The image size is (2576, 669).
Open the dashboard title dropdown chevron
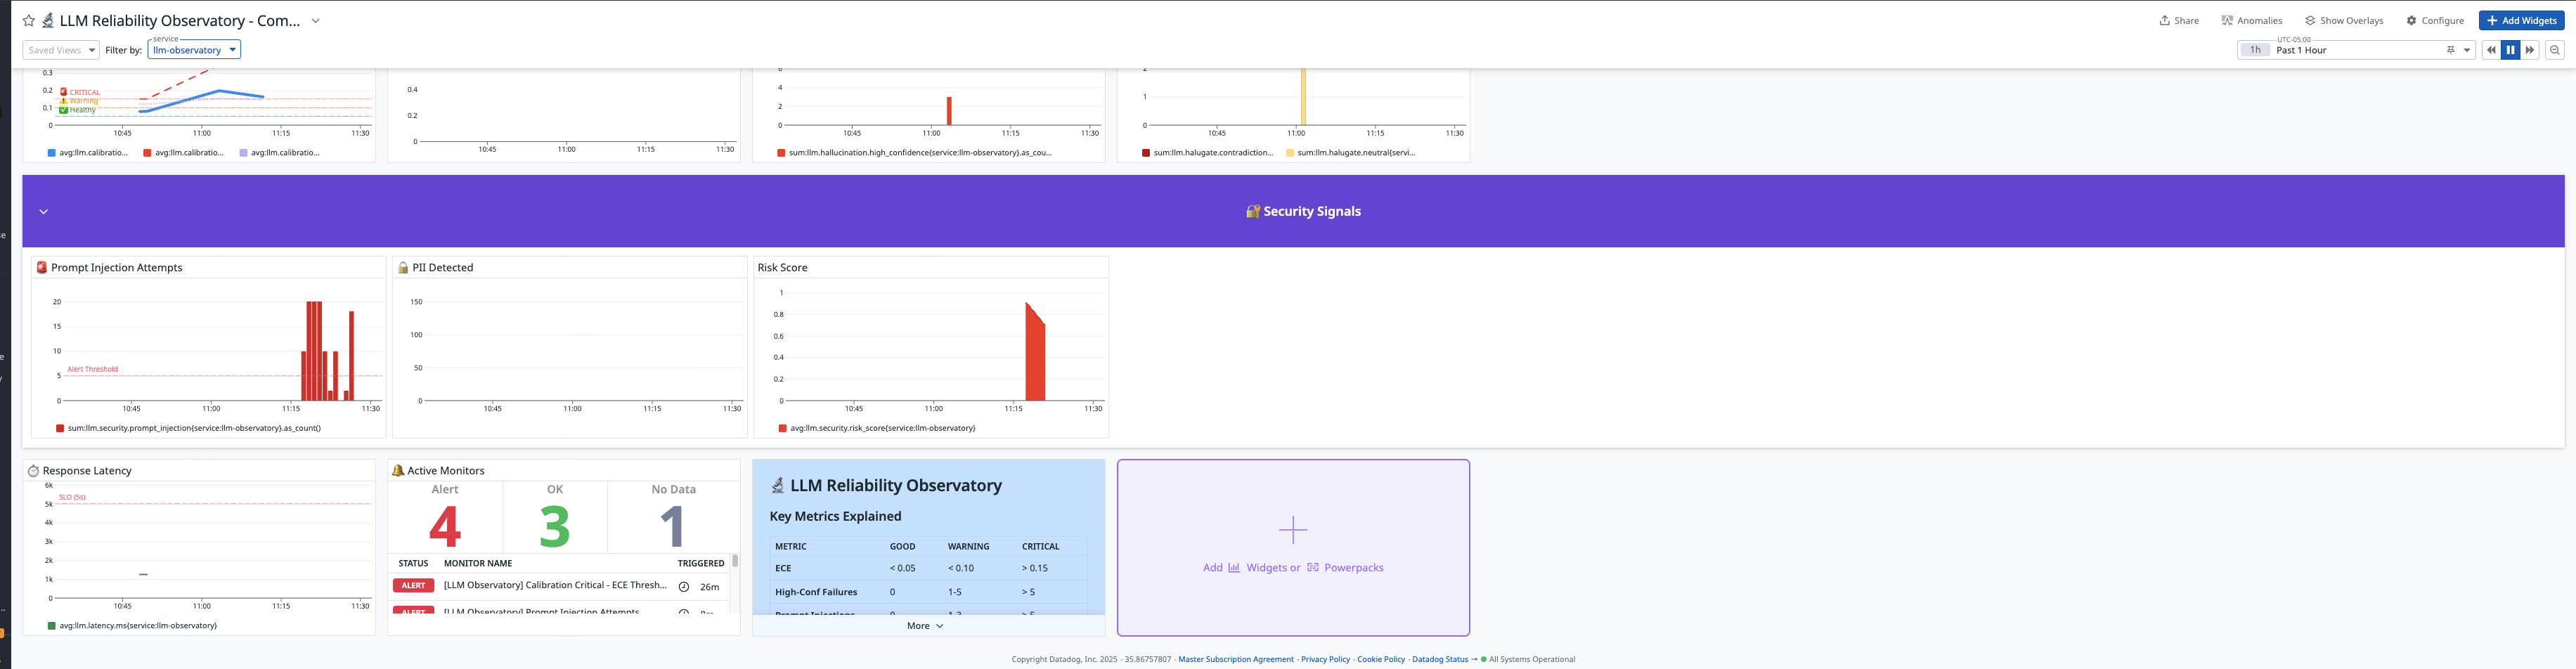316,21
